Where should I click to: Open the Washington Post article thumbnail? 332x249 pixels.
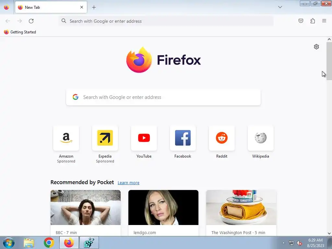pos(241,207)
